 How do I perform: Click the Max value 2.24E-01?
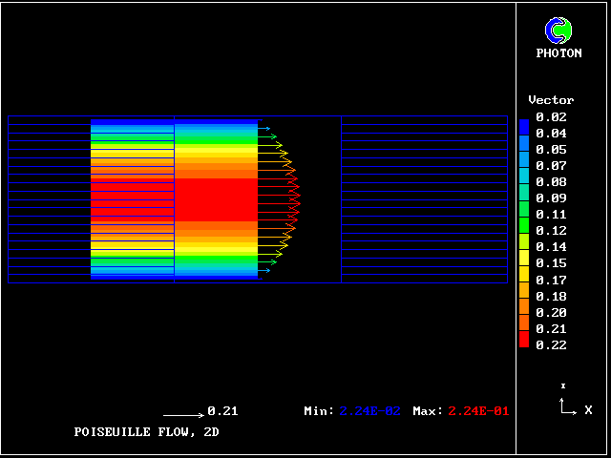point(479,411)
